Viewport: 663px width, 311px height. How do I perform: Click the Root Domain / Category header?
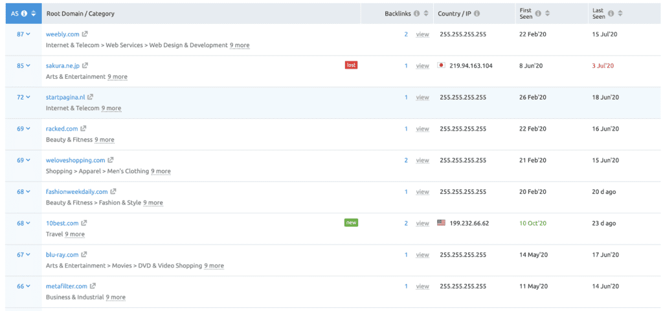click(80, 14)
